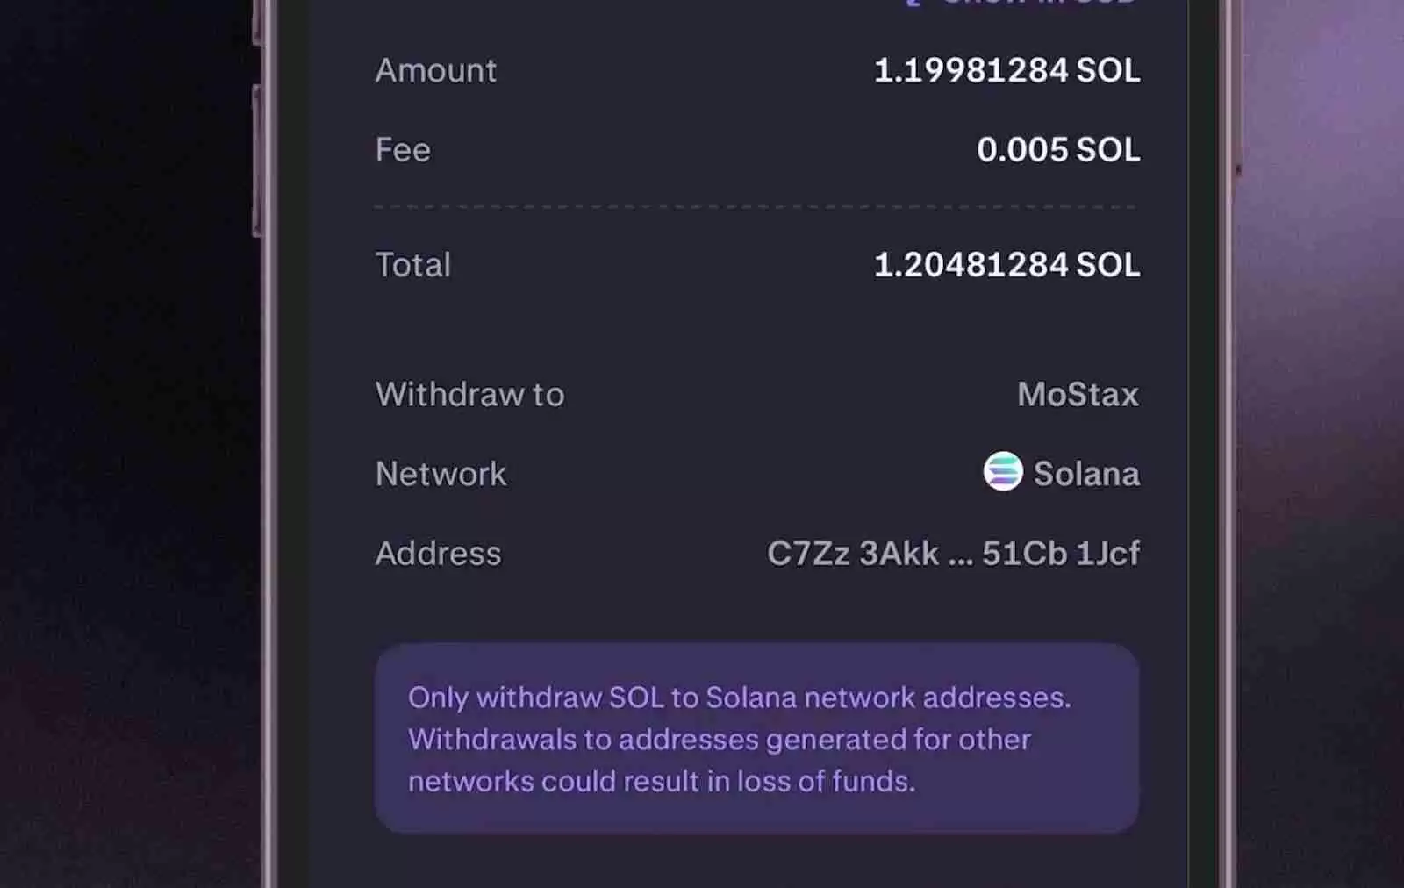1404x888 pixels.
Task: Tap the Fee row label
Action: 403,150
